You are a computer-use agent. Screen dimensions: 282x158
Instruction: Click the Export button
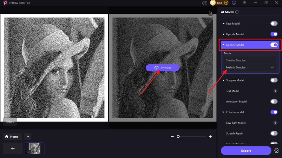[246, 151]
